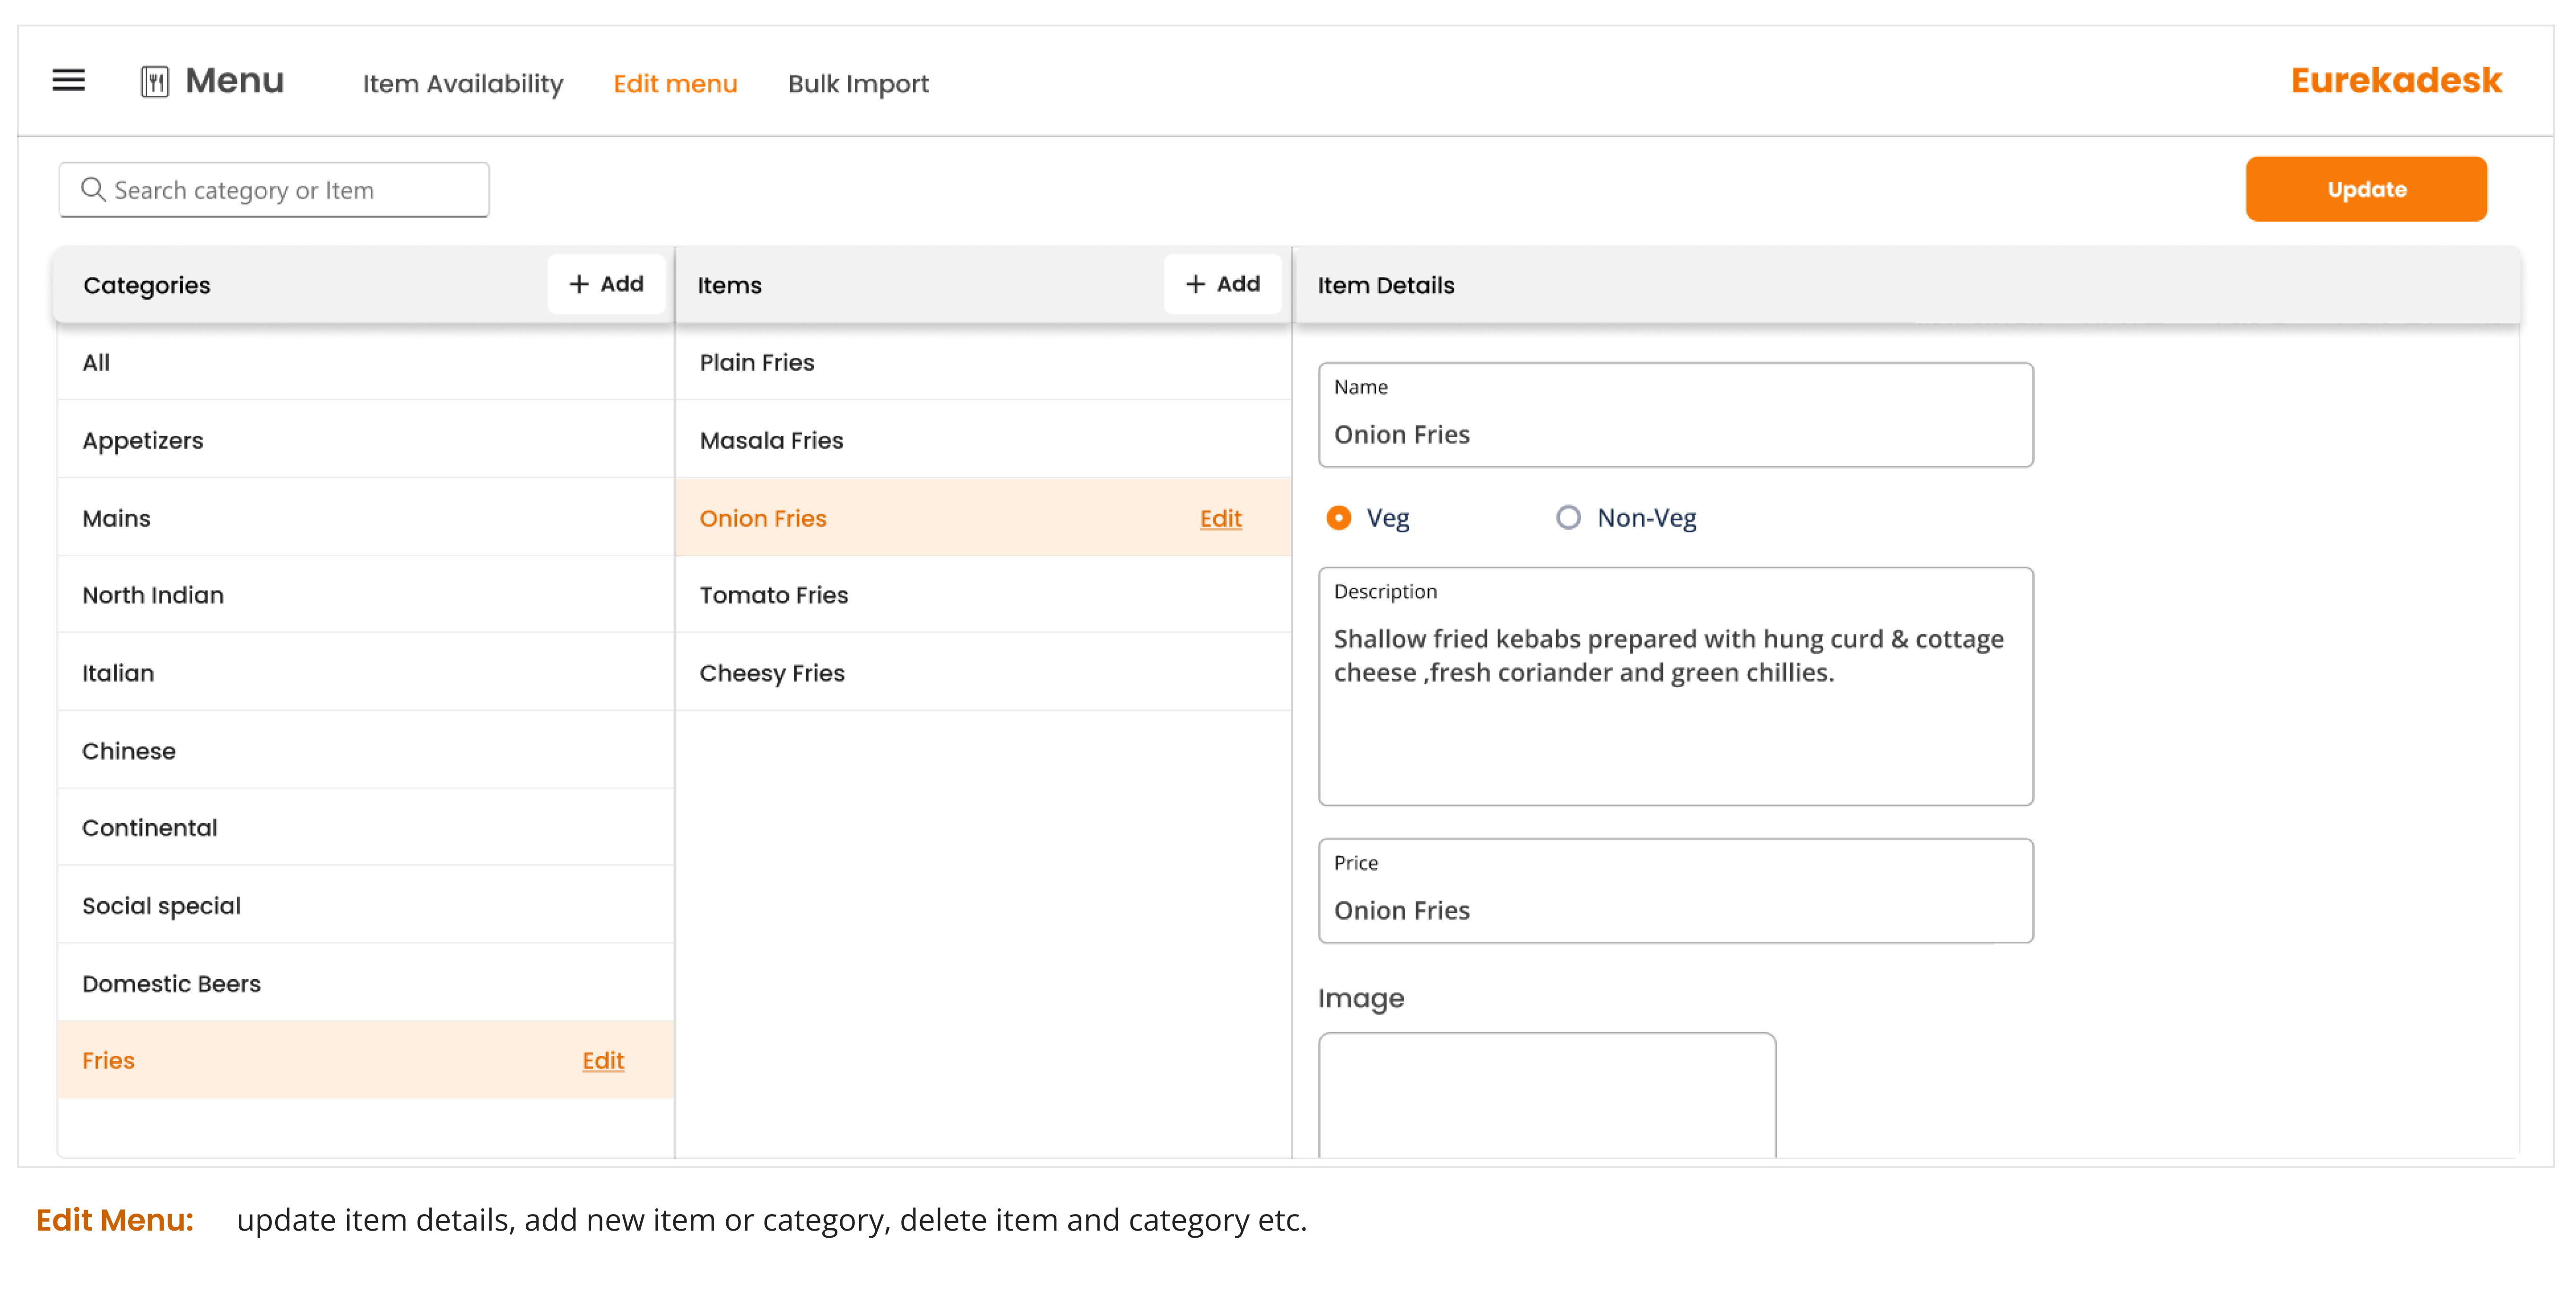The width and height of the screenshot is (2576, 1310).
Task: Choose the Veg radio option
Action: [1338, 517]
